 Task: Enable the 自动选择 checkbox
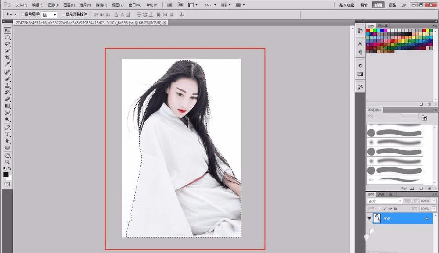[23, 14]
